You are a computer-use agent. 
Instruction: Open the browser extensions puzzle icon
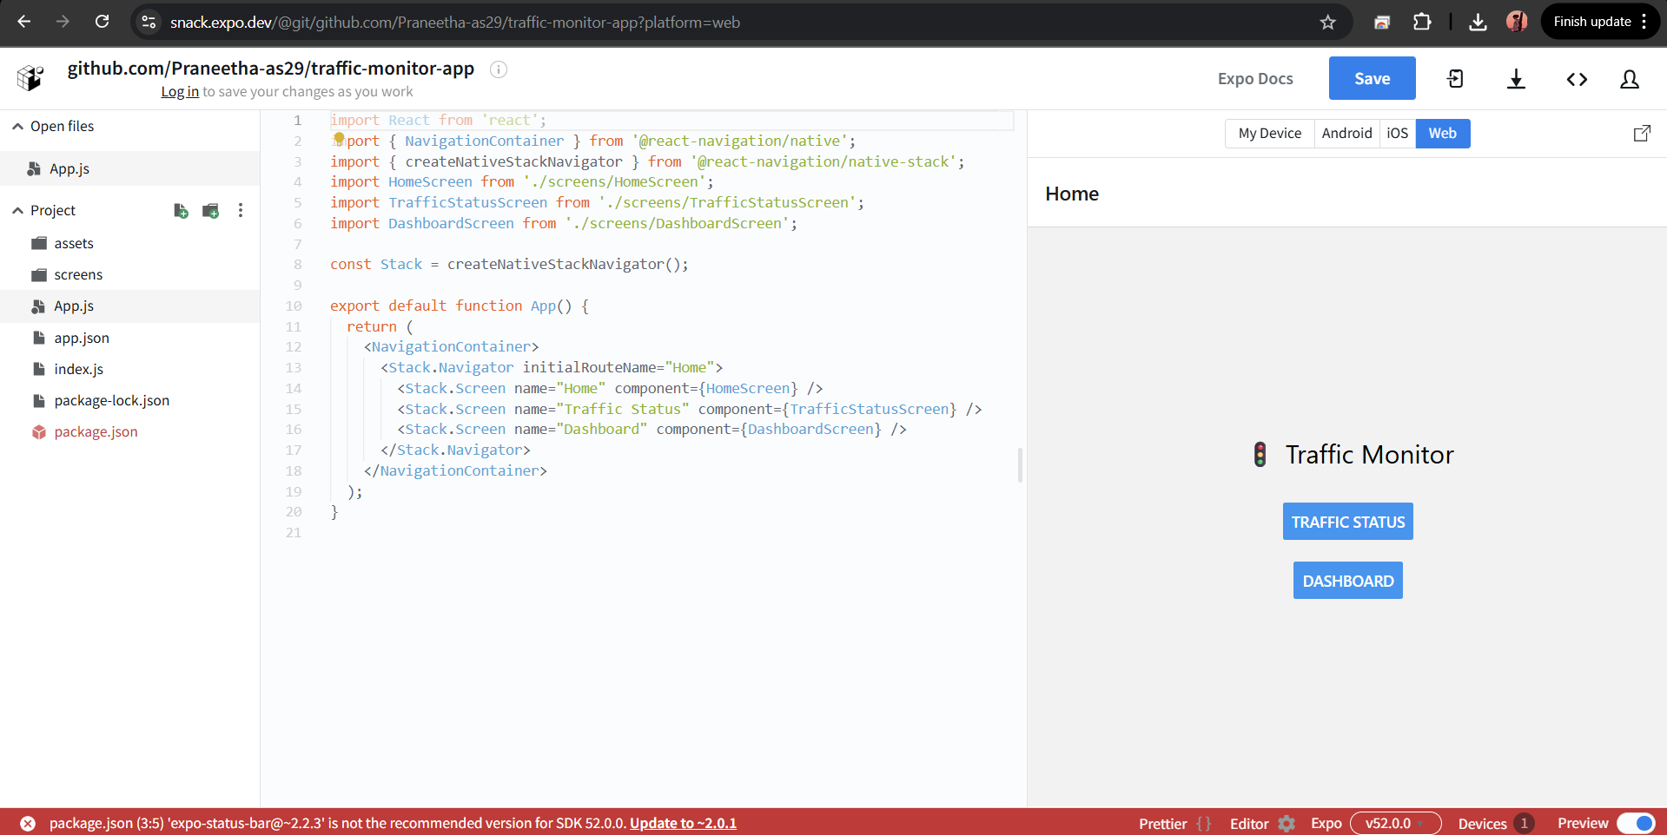[1422, 22]
